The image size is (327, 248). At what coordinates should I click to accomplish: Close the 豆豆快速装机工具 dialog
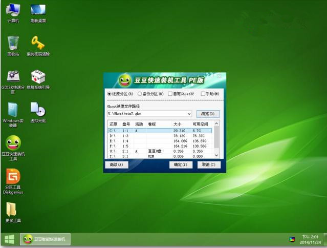(x=220, y=76)
